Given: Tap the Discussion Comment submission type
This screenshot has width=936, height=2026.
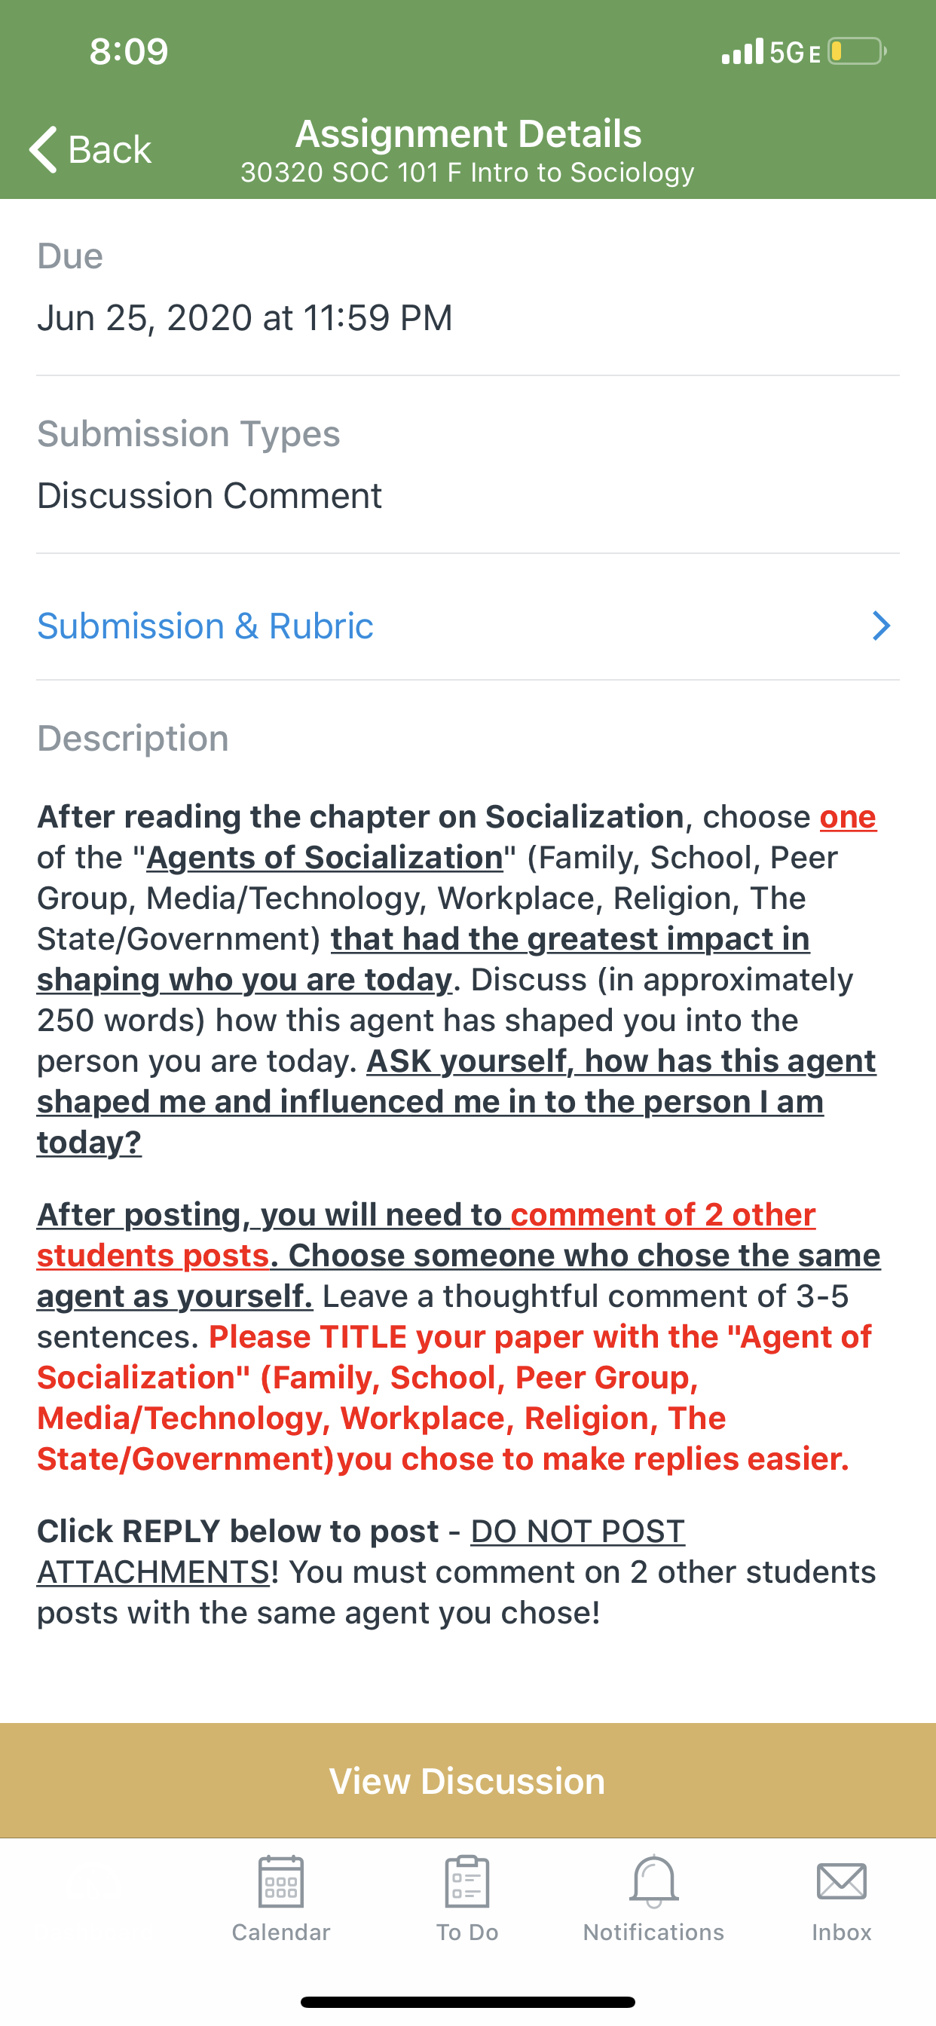Looking at the screenshot, I should coord(210,495).
